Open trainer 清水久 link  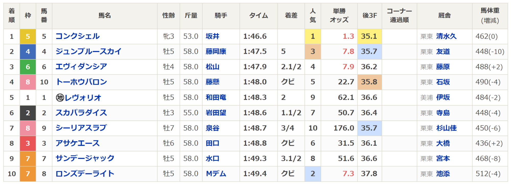(446, 36)
